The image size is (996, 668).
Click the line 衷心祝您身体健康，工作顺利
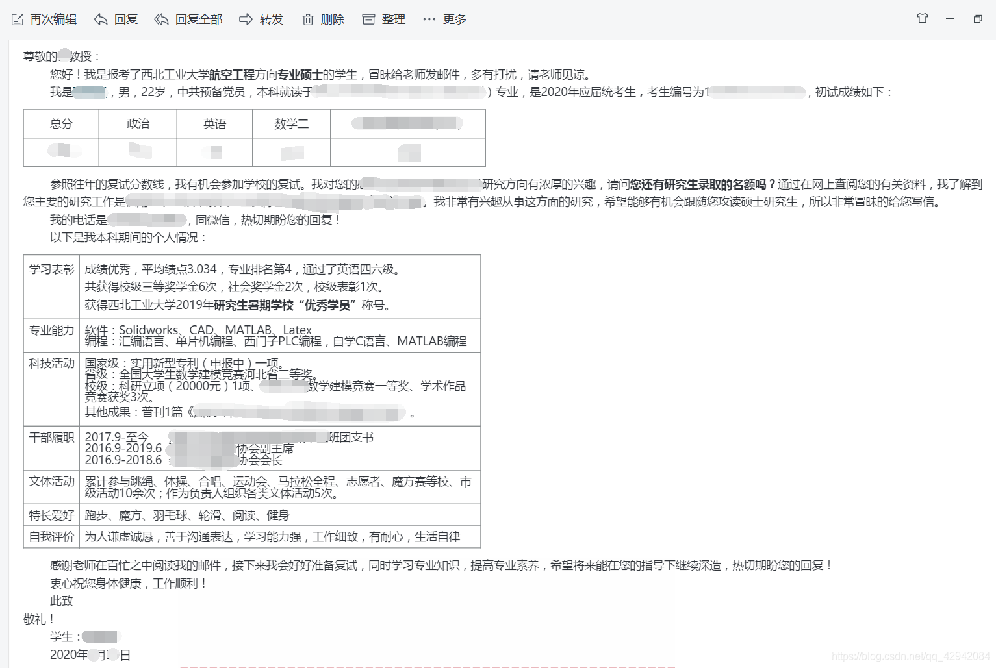click(x=129, y=584)
